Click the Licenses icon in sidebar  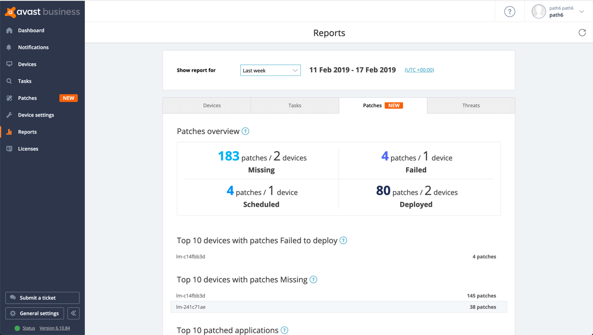9,149
